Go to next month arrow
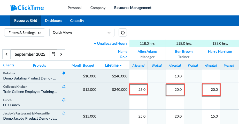 [x=61, y=54]
